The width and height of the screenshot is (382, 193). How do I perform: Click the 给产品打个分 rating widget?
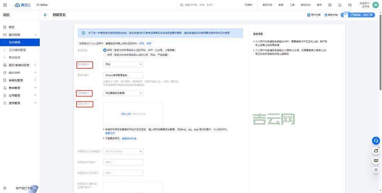[27, 188]
